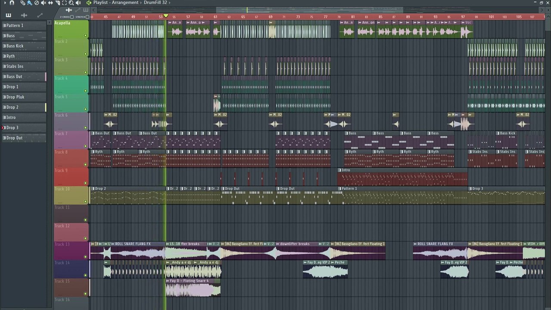Click the pattern icon beside Ryth
The image size is (551, 310).
point(4,56)
